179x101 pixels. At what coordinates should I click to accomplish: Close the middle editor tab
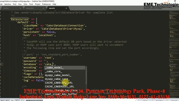coord(43,8)
